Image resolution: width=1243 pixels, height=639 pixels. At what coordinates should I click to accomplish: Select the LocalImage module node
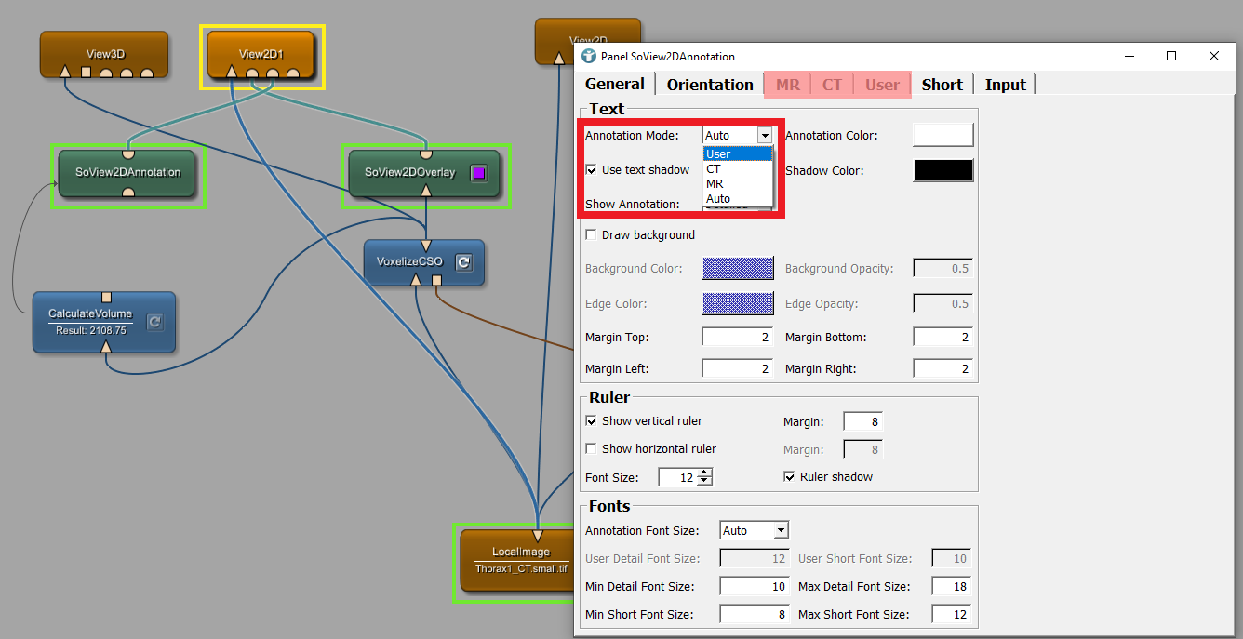coord(520,559)
